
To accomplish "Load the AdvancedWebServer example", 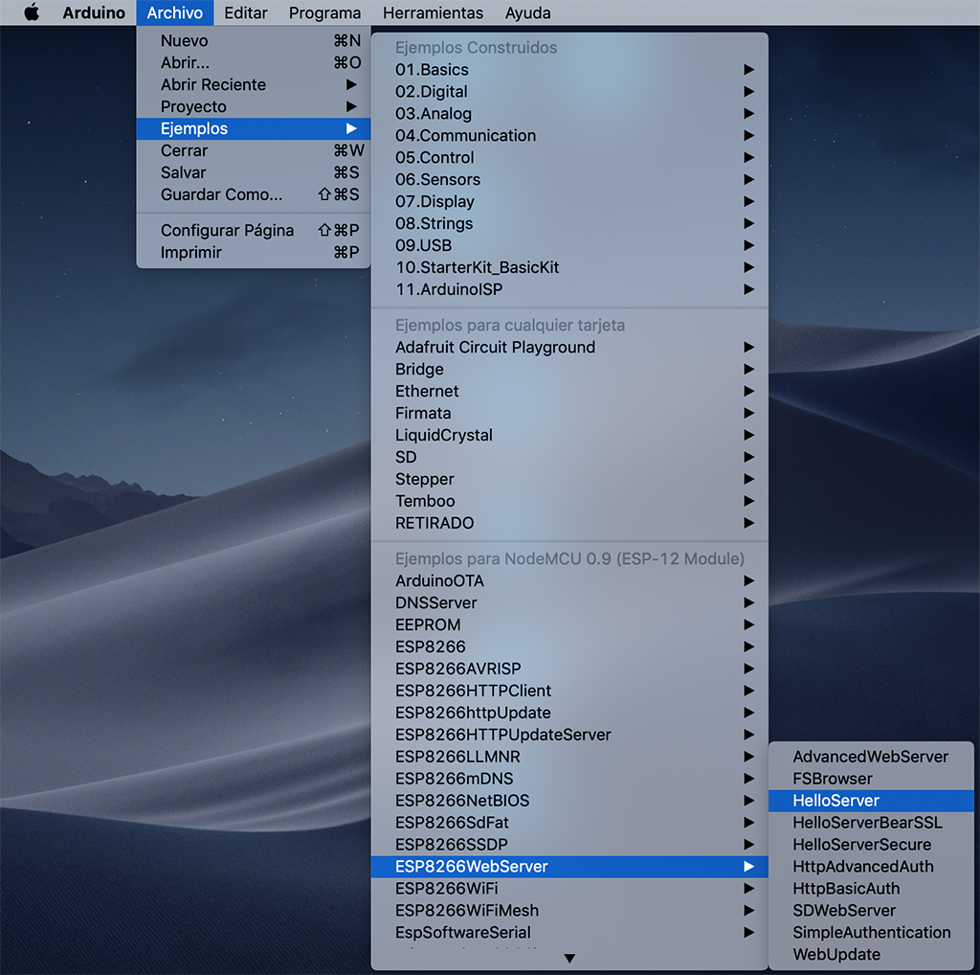I will [871, 757].
